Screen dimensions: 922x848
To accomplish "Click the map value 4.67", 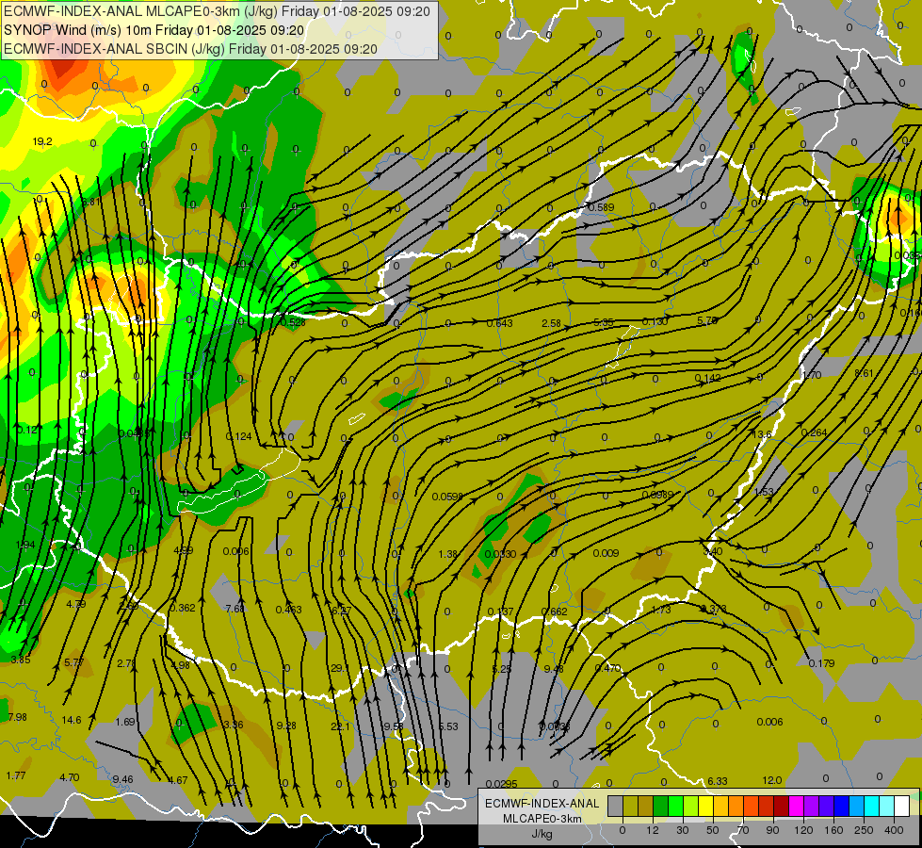I will click(178, 780).
